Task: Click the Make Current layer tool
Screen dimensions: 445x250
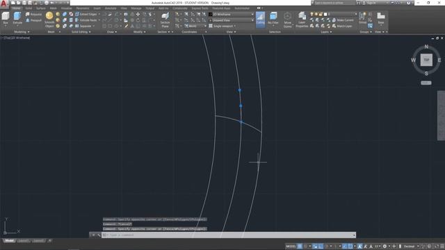Action: coord(343,20)
